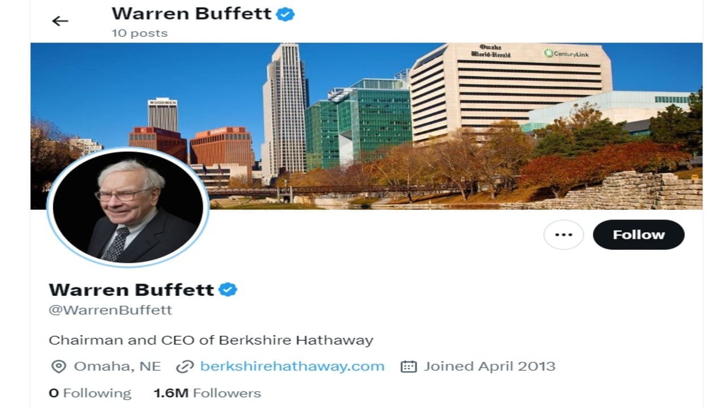Viewport: 726px width, 408px height.
Task: Click the Omaha location pin icon
Action: pos(58,367)
